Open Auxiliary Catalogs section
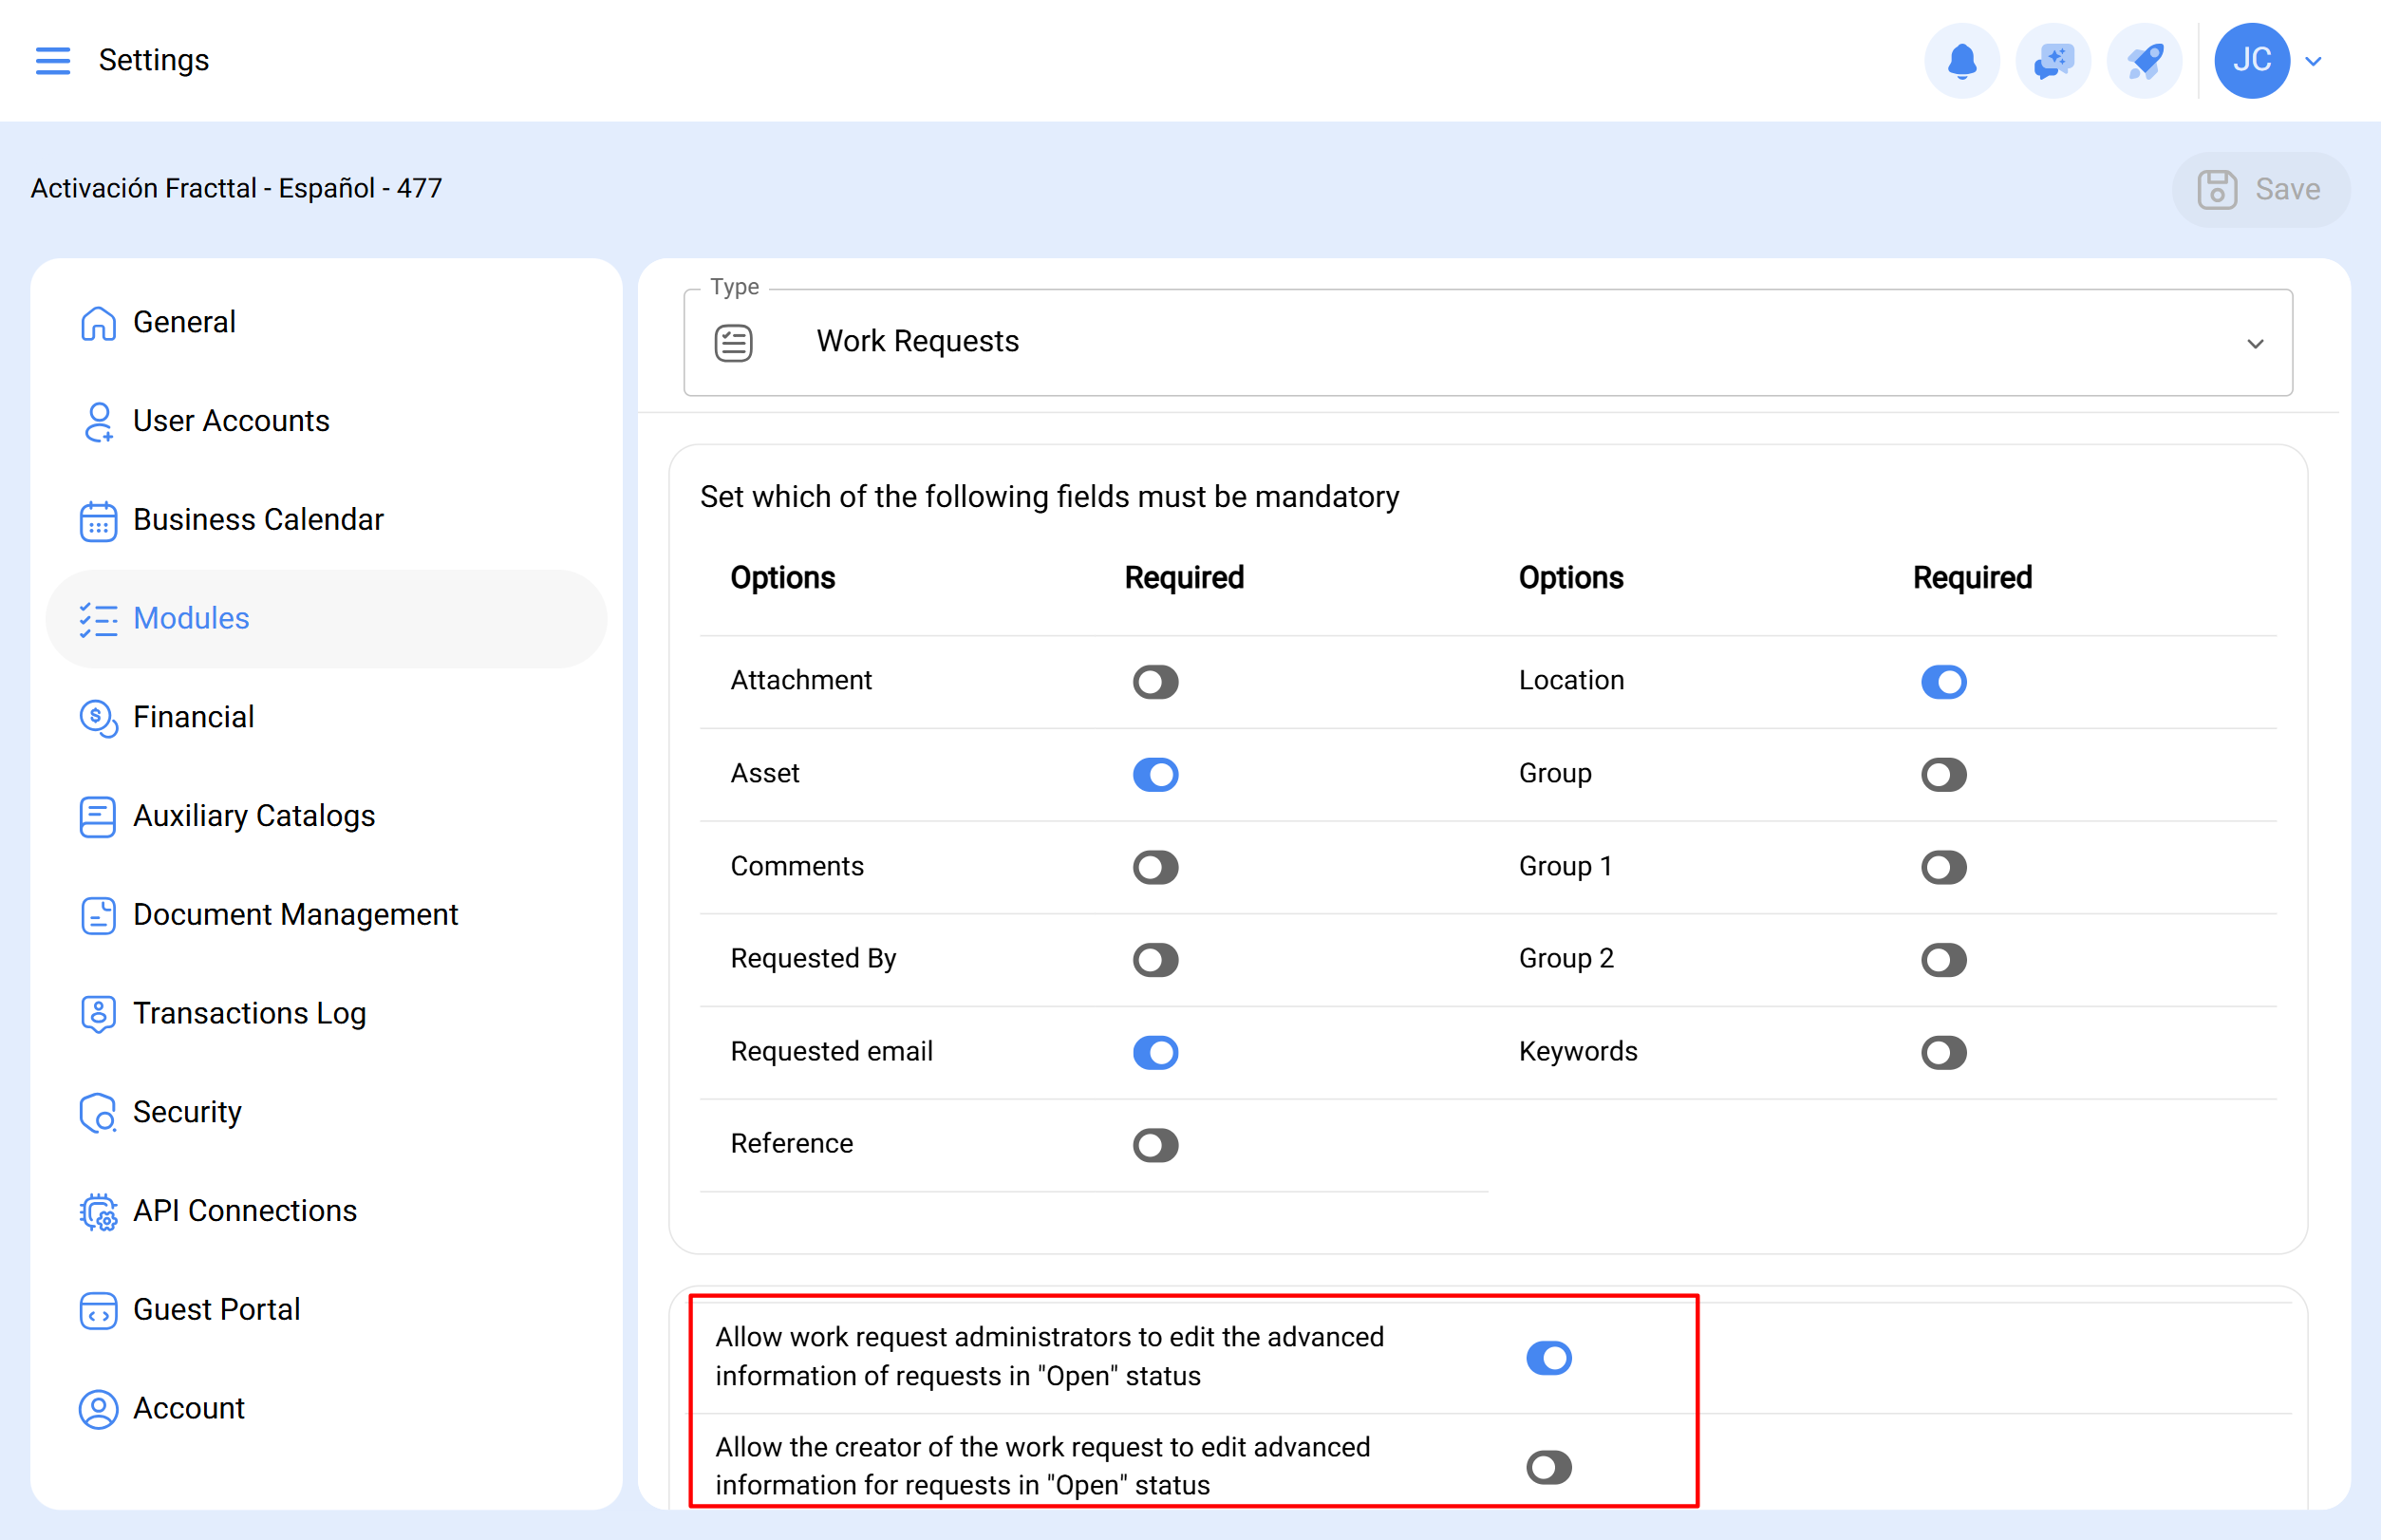Image resolution: width=2381 pixels, height=1540 pixels. click(253, 816)
